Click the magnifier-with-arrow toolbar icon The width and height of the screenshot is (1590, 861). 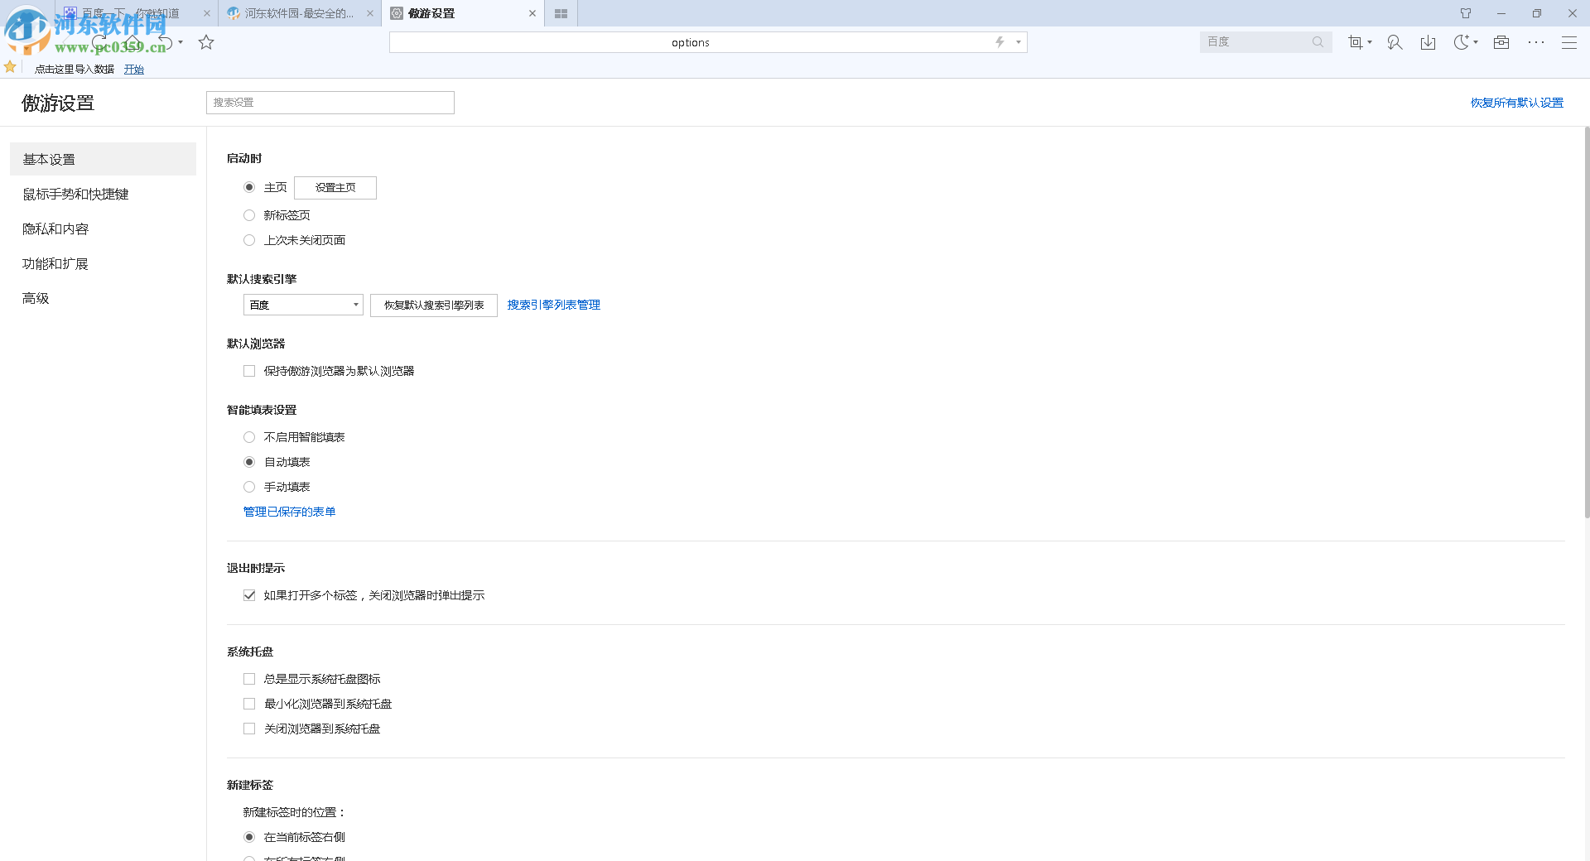pyautogui.click(x=1395, y=42)
